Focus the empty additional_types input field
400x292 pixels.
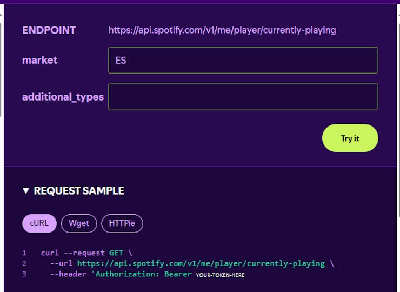(243, 97)
